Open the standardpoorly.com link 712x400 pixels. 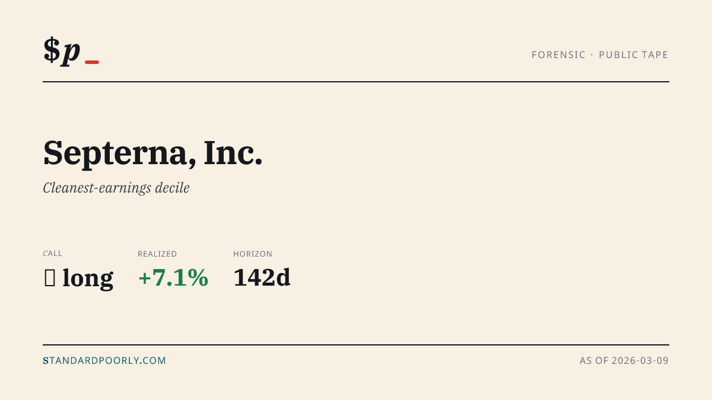[104, 360]
